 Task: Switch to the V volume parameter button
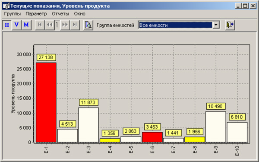point(16,25)
